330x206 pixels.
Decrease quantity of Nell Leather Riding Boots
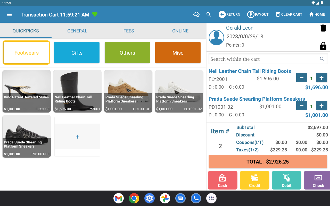(x=302, y=78)
